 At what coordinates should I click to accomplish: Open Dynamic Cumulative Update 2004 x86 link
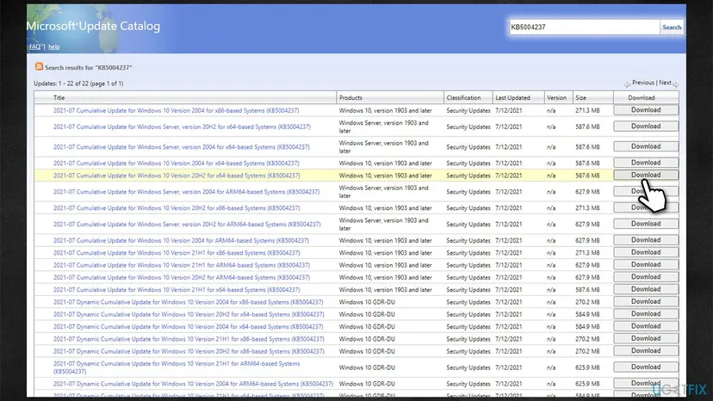(189, 302)
